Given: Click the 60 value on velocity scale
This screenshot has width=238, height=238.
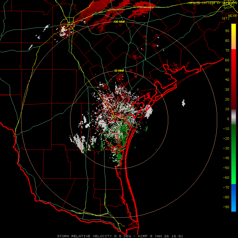Looking at the screenshot, I should (x=227, y=60).
